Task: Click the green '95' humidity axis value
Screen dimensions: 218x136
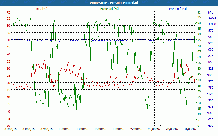Action: coord(199,17)
